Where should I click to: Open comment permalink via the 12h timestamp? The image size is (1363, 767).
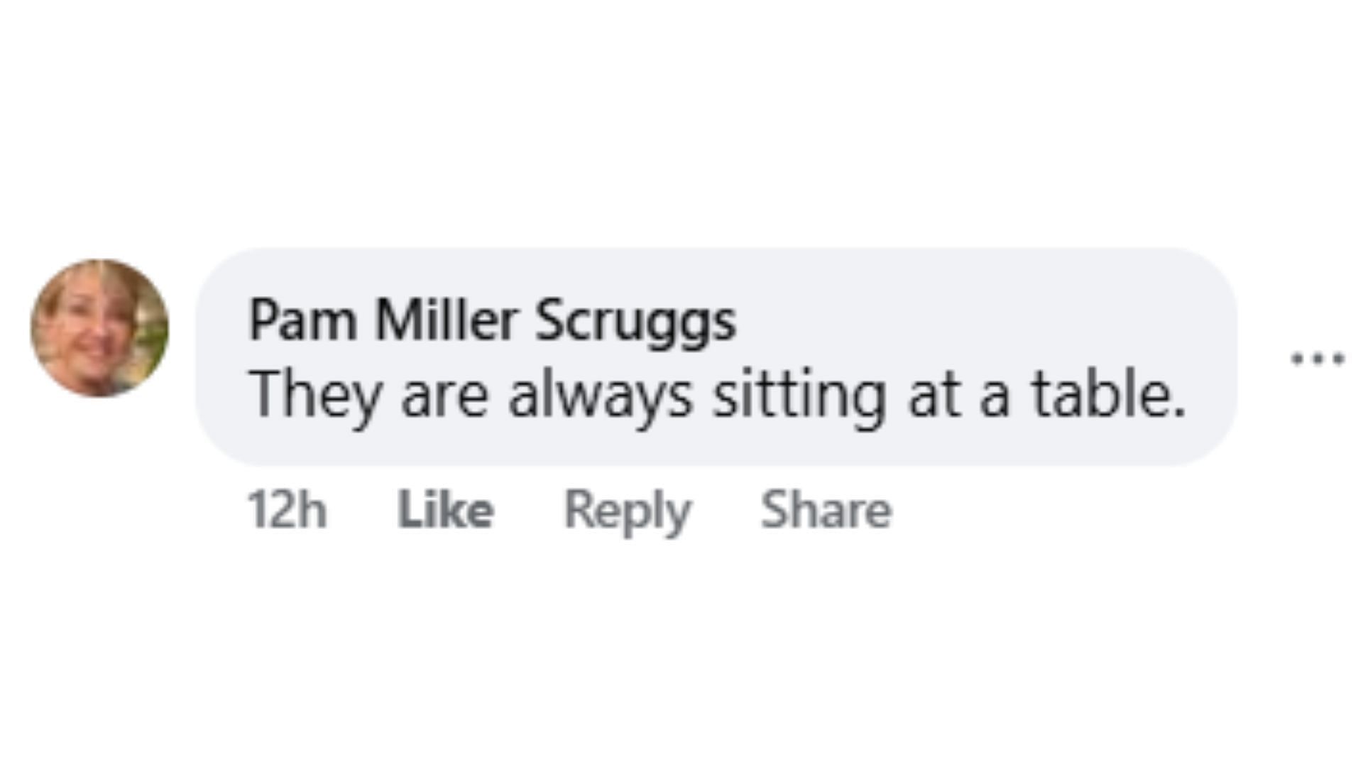pos(287,510)
